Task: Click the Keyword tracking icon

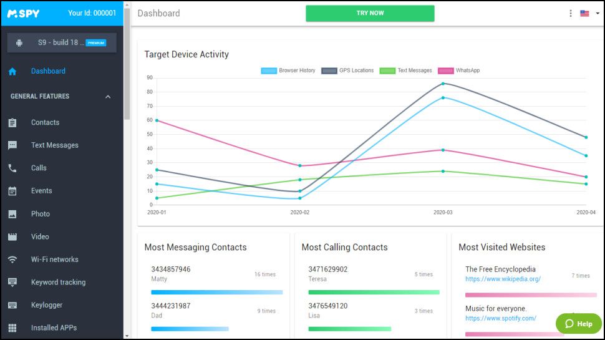Action: point(12,283)
